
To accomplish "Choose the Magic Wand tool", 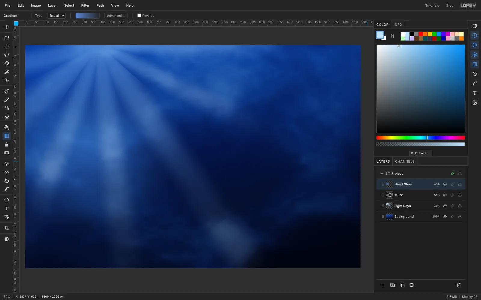I will click(x=6, y=72).
